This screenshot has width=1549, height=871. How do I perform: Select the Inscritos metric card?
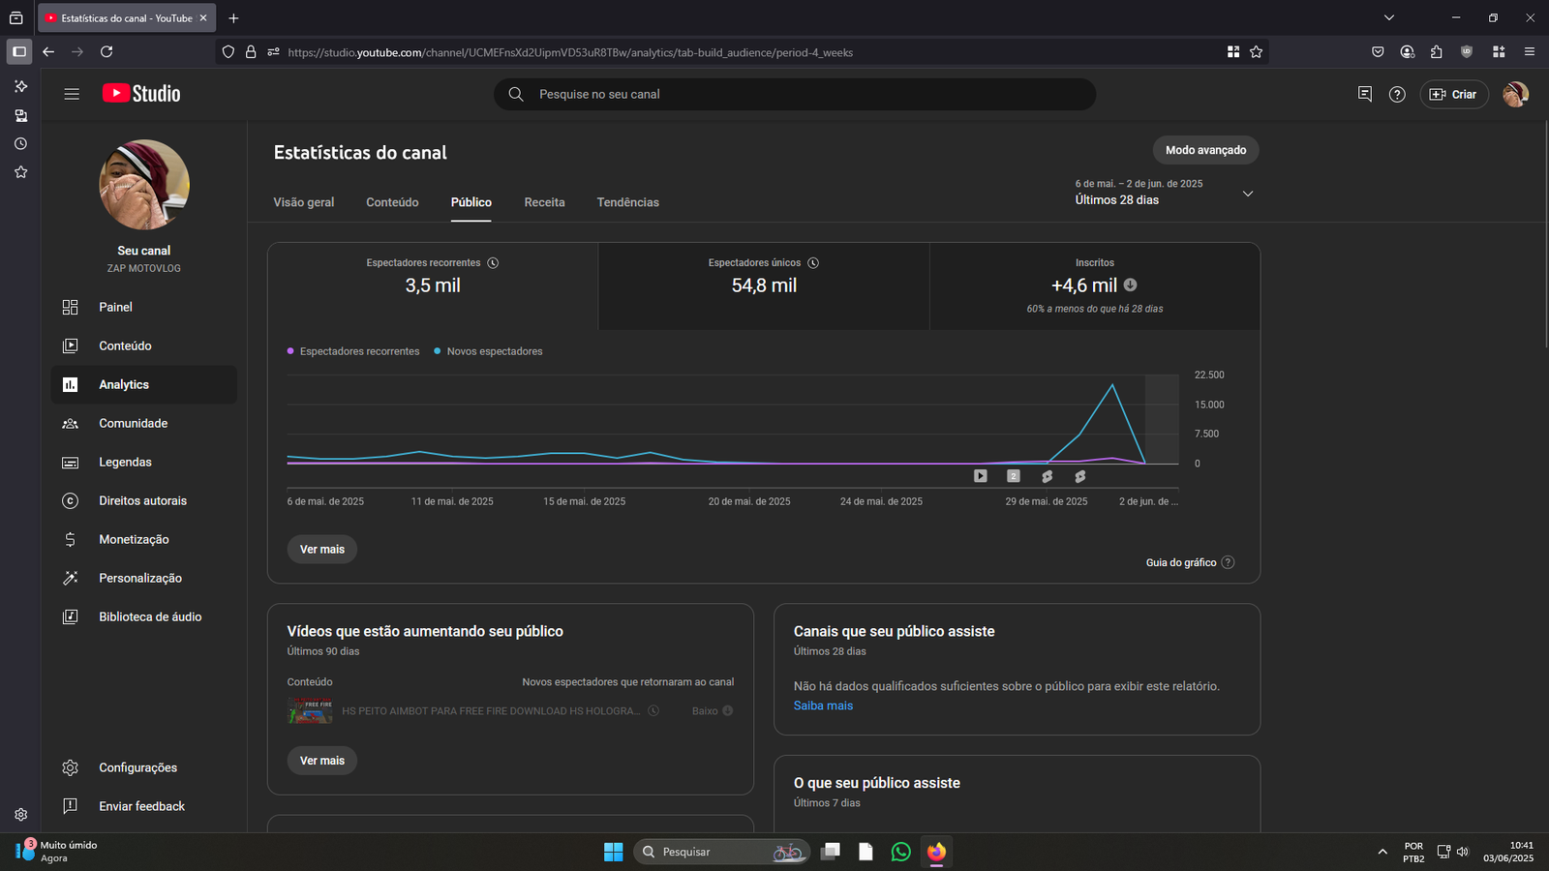click(x=1095, y=286)
